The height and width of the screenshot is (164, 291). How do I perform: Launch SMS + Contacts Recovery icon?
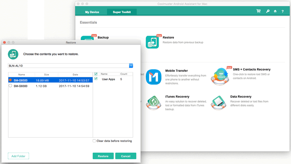220,76
